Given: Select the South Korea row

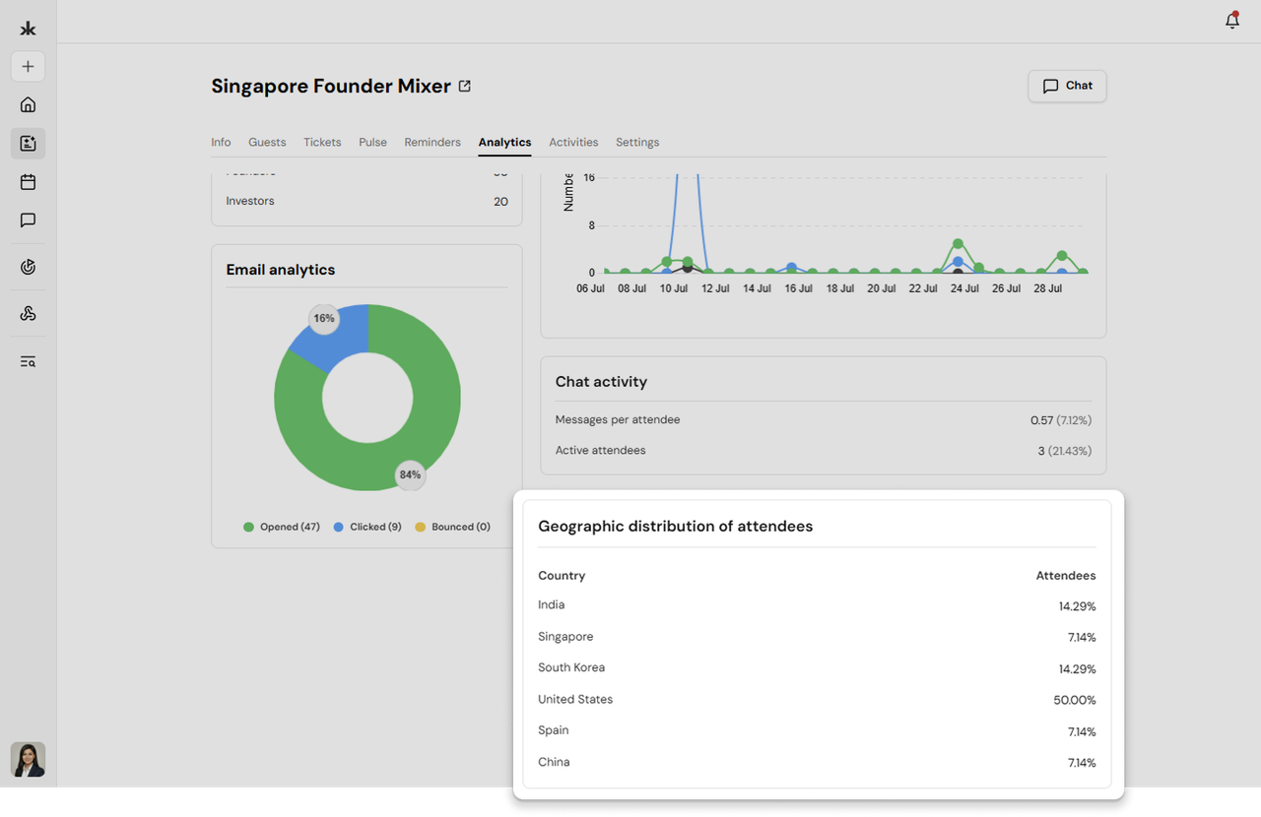Looking at the screenshot, I should tap(817, 668).
